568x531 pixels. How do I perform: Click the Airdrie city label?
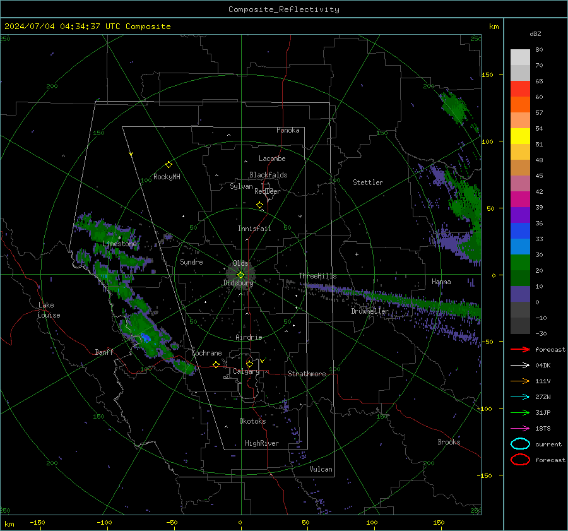[249, 337]
